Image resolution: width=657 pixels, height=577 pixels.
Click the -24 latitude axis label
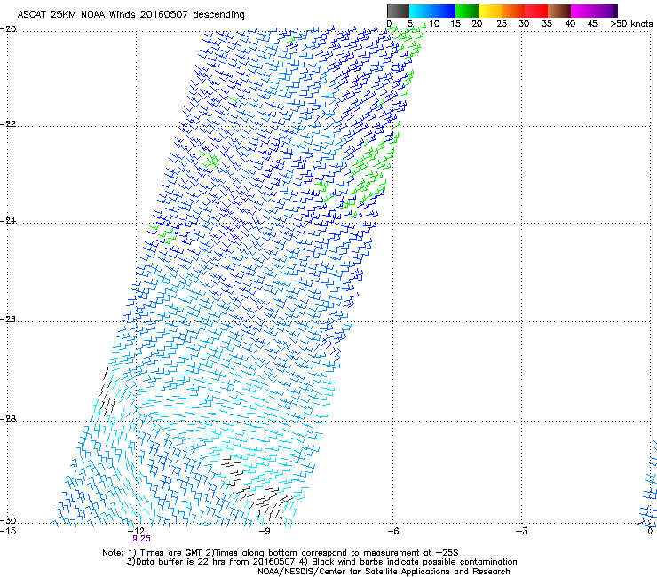pyautogui.click(x=8, y=221)
